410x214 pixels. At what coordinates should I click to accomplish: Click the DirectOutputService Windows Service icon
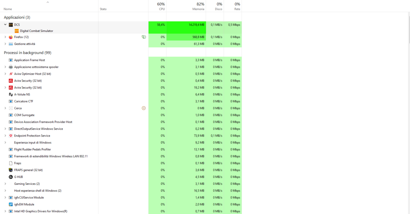pyautogui.click(x=11, y=129)
